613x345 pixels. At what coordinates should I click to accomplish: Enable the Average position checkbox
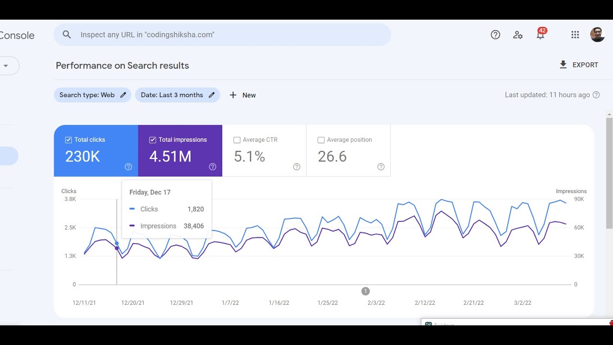coord(321,140)
